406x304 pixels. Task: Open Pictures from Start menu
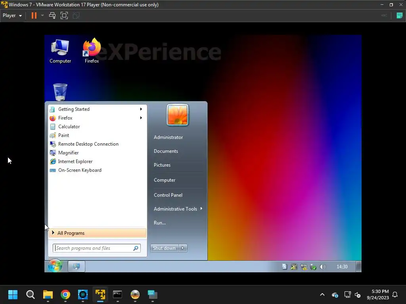pos(162,165)
